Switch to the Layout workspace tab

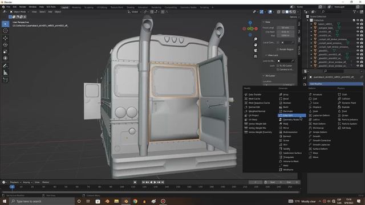[65, 7]
